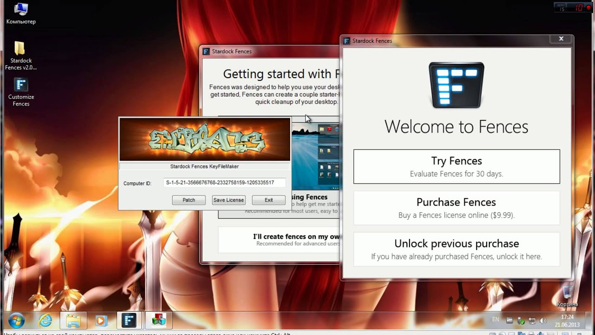
Task: Click the "Evaluate Fences for 30 days." text
Action: (456, 174)
